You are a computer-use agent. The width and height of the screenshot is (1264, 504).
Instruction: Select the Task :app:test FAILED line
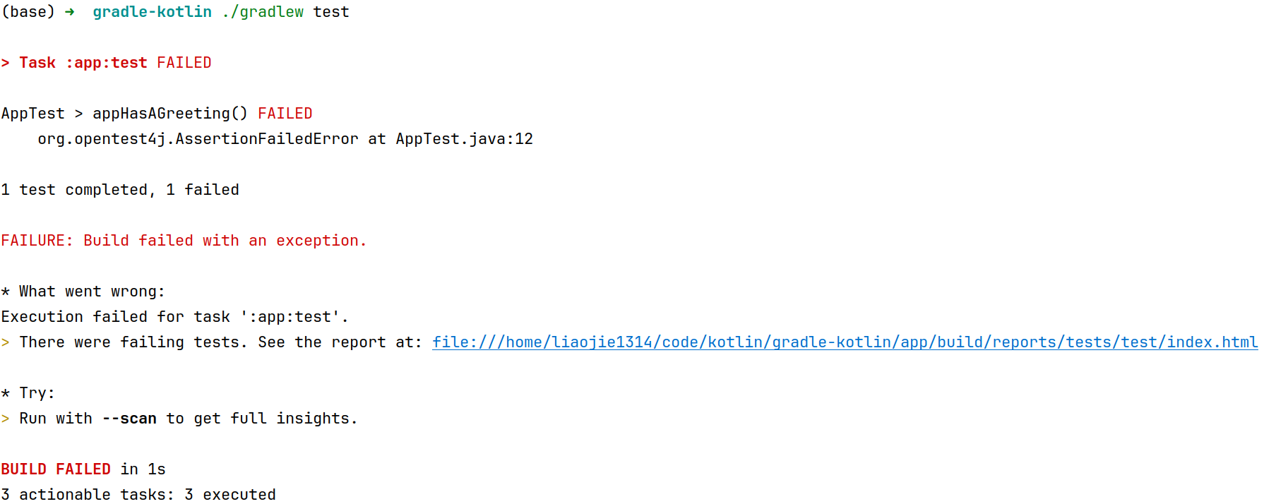click(x=107, y=63)
